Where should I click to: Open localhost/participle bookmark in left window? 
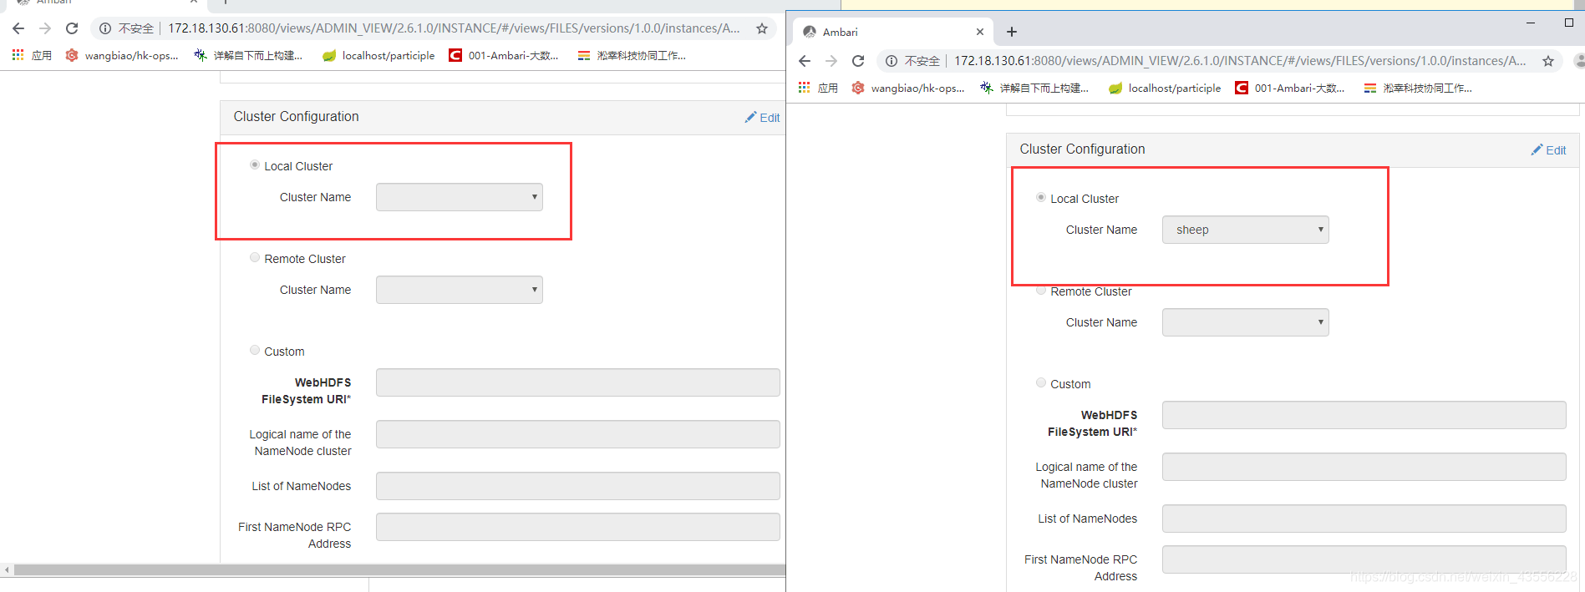[378, 55]
